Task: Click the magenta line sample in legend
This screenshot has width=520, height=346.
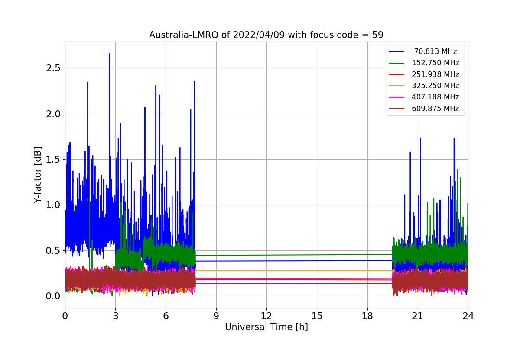Action: [x=397, y=98]
